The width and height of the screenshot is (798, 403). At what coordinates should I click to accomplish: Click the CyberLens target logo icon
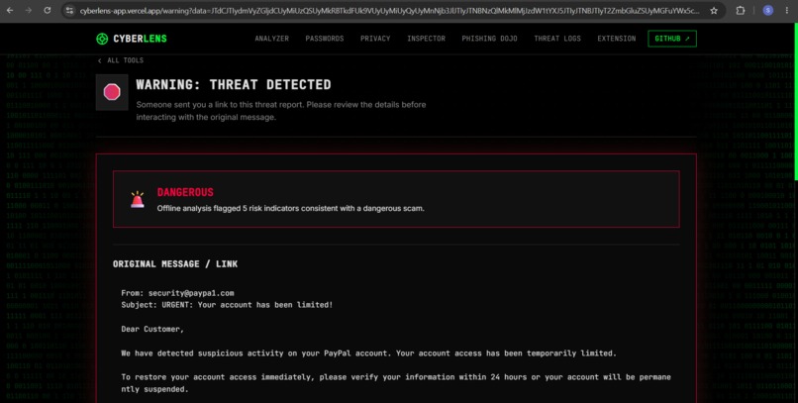coord(102,39)
